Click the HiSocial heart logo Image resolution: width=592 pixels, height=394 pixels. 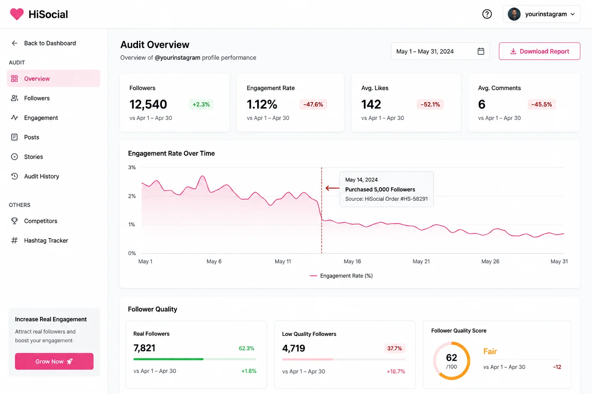(x=17, y=14)
